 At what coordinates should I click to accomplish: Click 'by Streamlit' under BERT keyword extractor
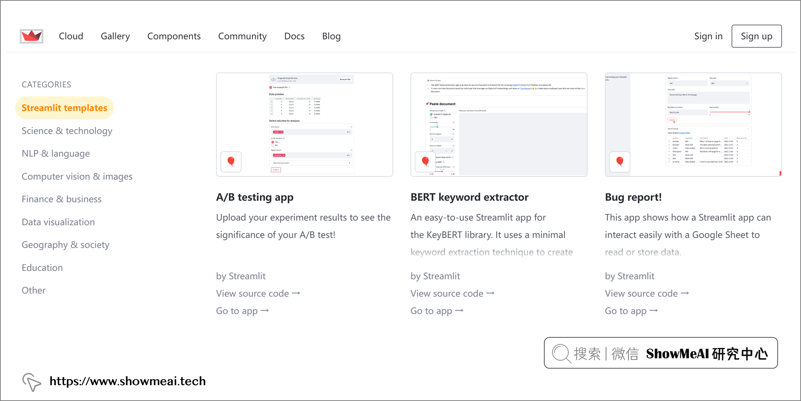coord(435,276)
